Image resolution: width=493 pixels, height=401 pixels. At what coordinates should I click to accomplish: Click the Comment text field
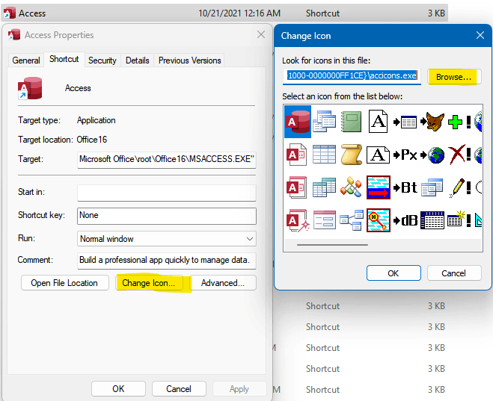tap(167, 261)
